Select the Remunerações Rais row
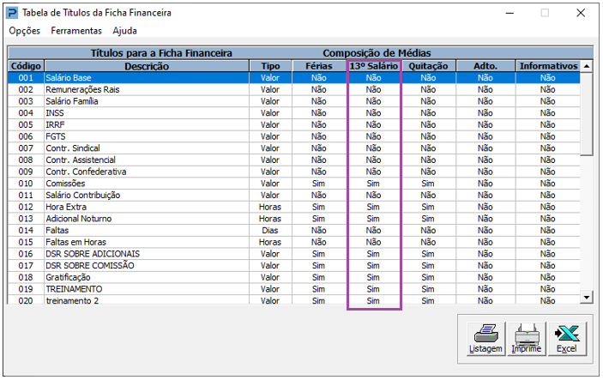Image resolution: width=603 pixels, height=380 pixels. click(x=294, y=89)
